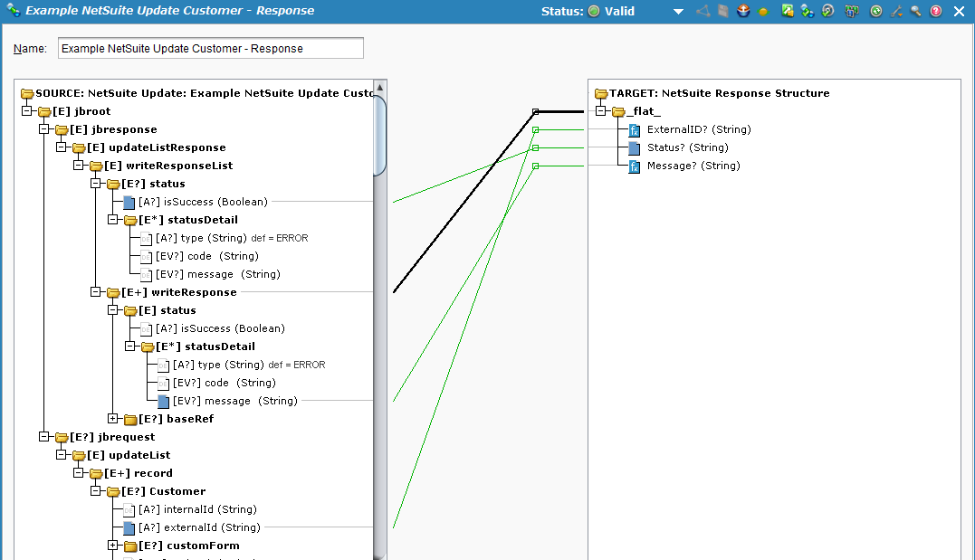Click the help question mark icon
Screen dimensions: 975x560
click(936, 12)
